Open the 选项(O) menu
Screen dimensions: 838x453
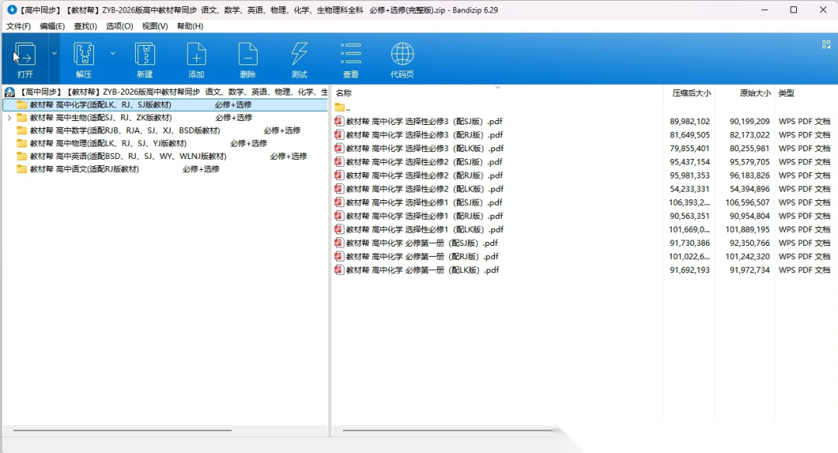click(119, 26)
